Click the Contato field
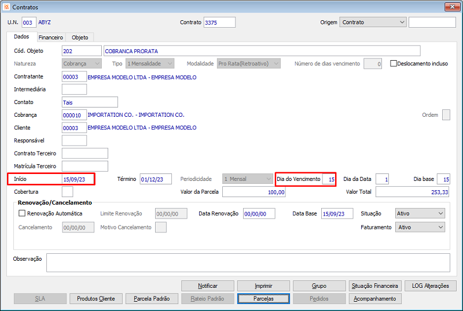The image size is (463, 311). pyautogui.click(x=90, y=102)
